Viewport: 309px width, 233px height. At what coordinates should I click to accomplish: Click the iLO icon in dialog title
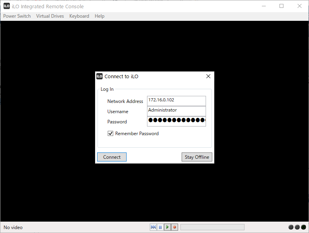[x=99, y=76]
